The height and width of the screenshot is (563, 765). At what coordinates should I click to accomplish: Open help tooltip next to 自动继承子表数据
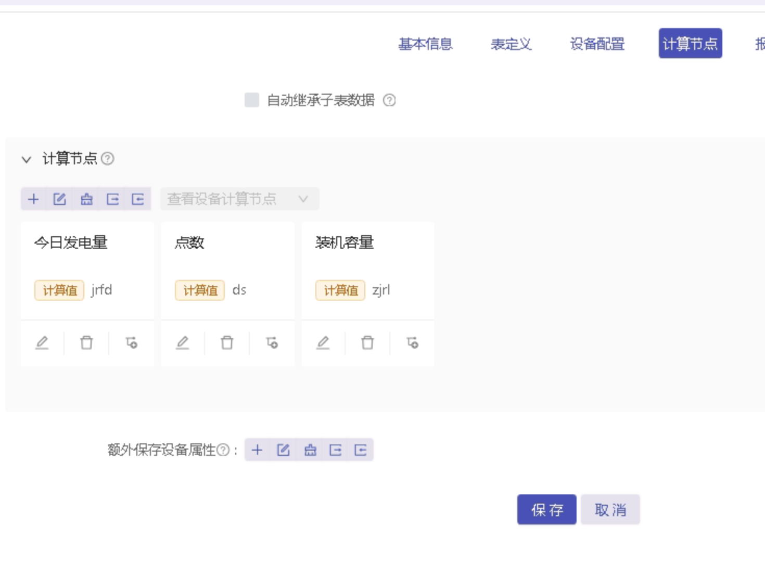coord(389,100)
